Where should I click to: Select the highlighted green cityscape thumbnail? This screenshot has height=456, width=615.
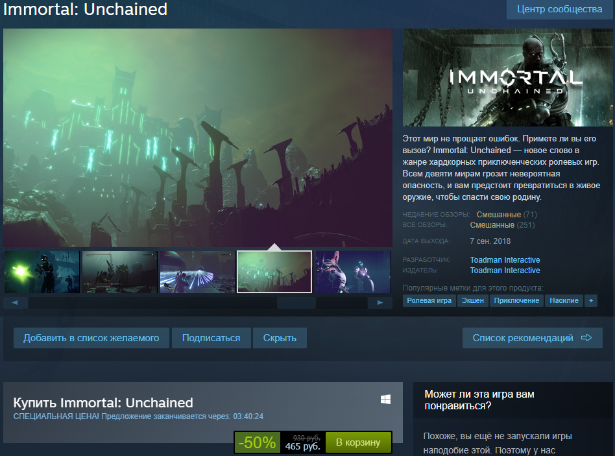[274, 272]
